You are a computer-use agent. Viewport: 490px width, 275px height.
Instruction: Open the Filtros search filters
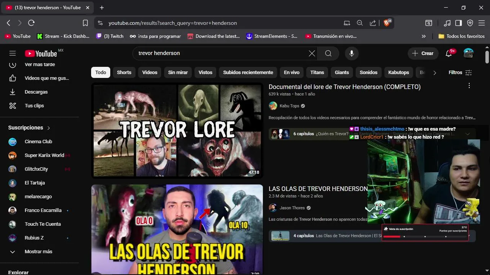460,73
